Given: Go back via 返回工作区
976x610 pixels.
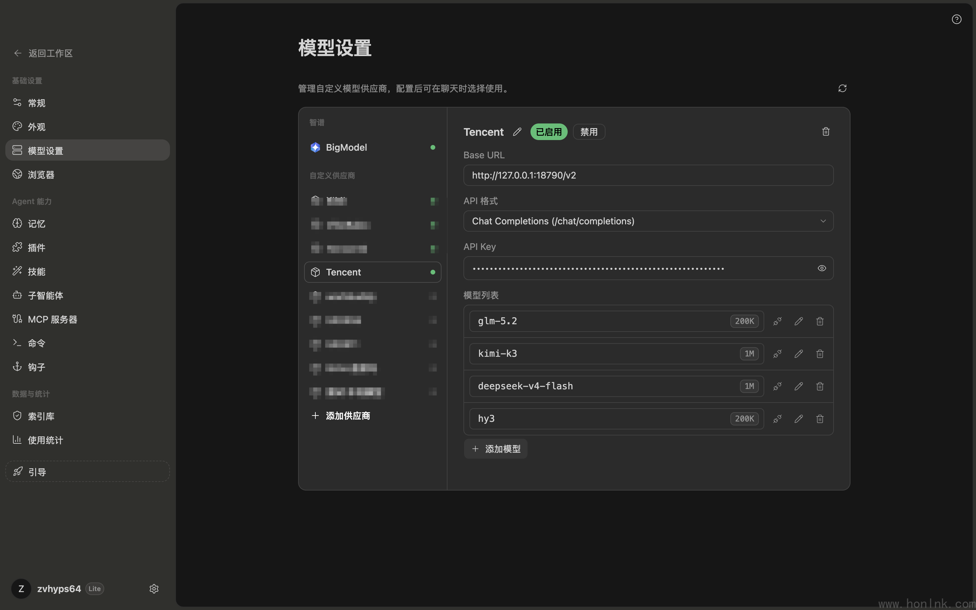Looking at the screenshot, I should pos(43,53).
